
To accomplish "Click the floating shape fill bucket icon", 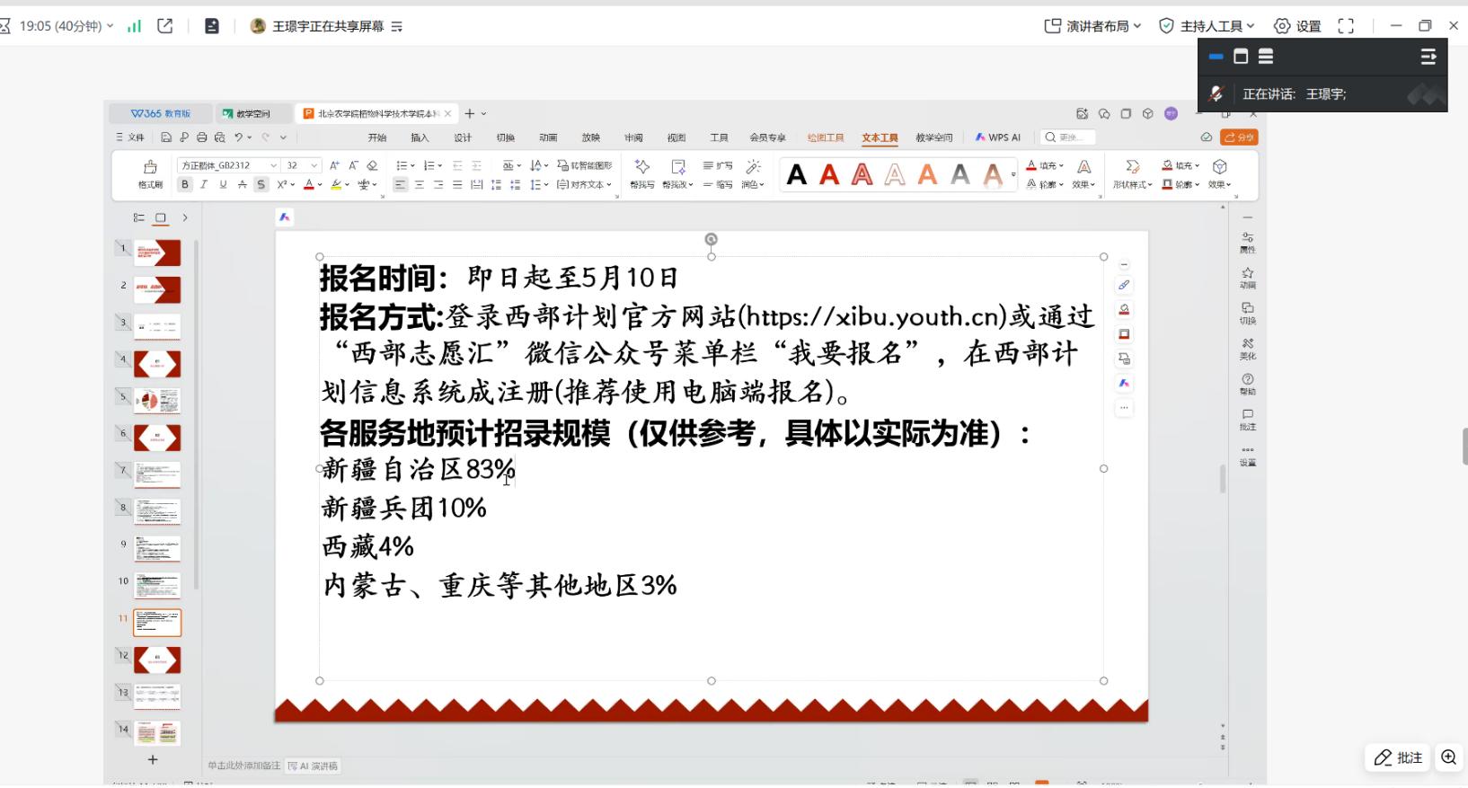I will 1124,310.
